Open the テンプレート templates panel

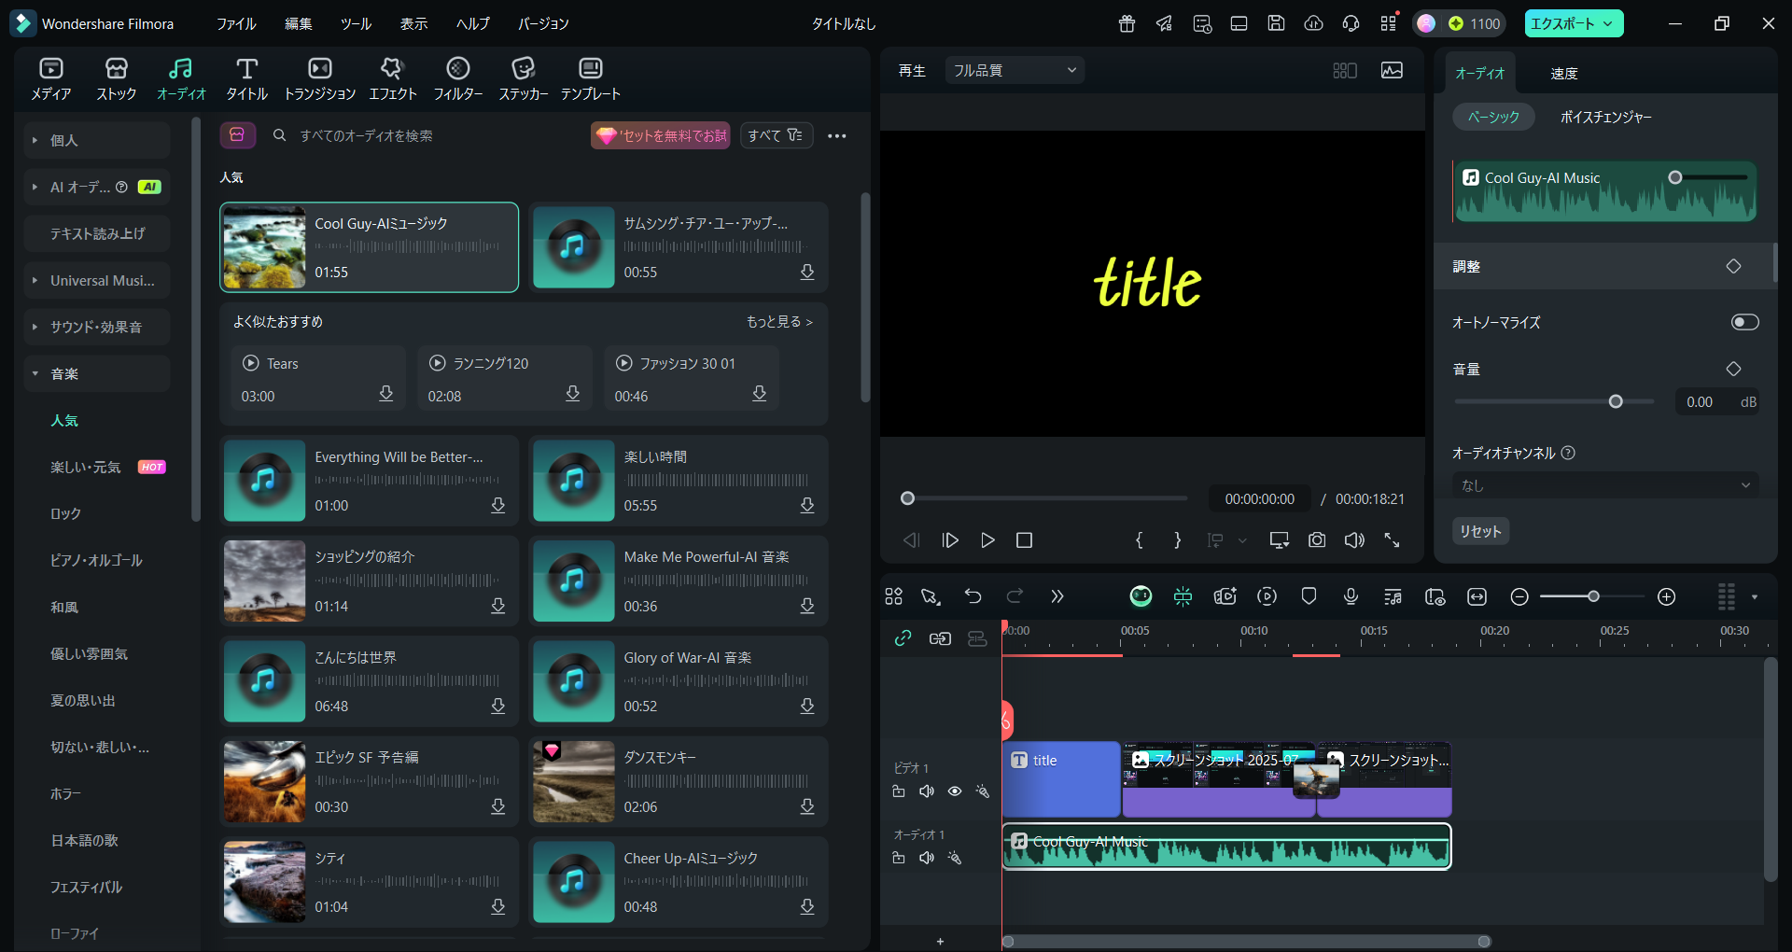590,79
